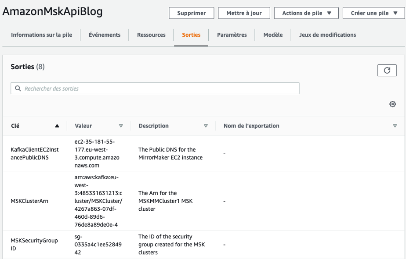The width and height of the screenshot is (406, 259).
Task: Select the Sorties tab
Action: [x=191, y=35]
